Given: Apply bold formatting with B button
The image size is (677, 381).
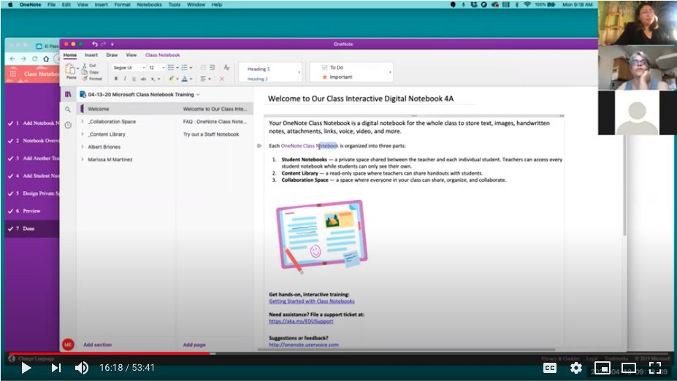Looking at the screenshot, I should click(x=115, y=79).
